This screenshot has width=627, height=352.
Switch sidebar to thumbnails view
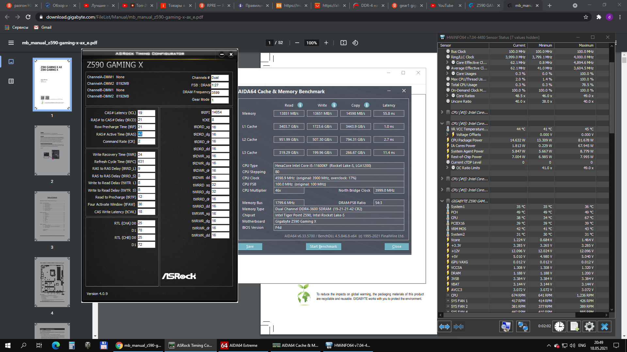[11, 62]
